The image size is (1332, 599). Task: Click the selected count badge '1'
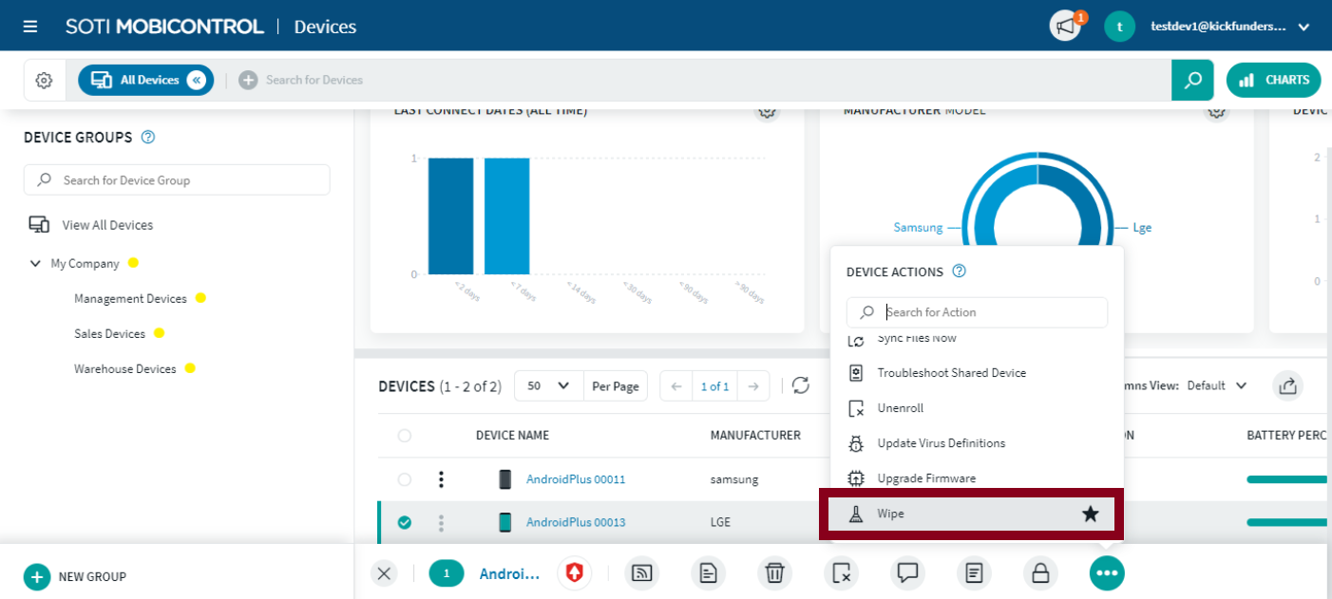[447, 572]
